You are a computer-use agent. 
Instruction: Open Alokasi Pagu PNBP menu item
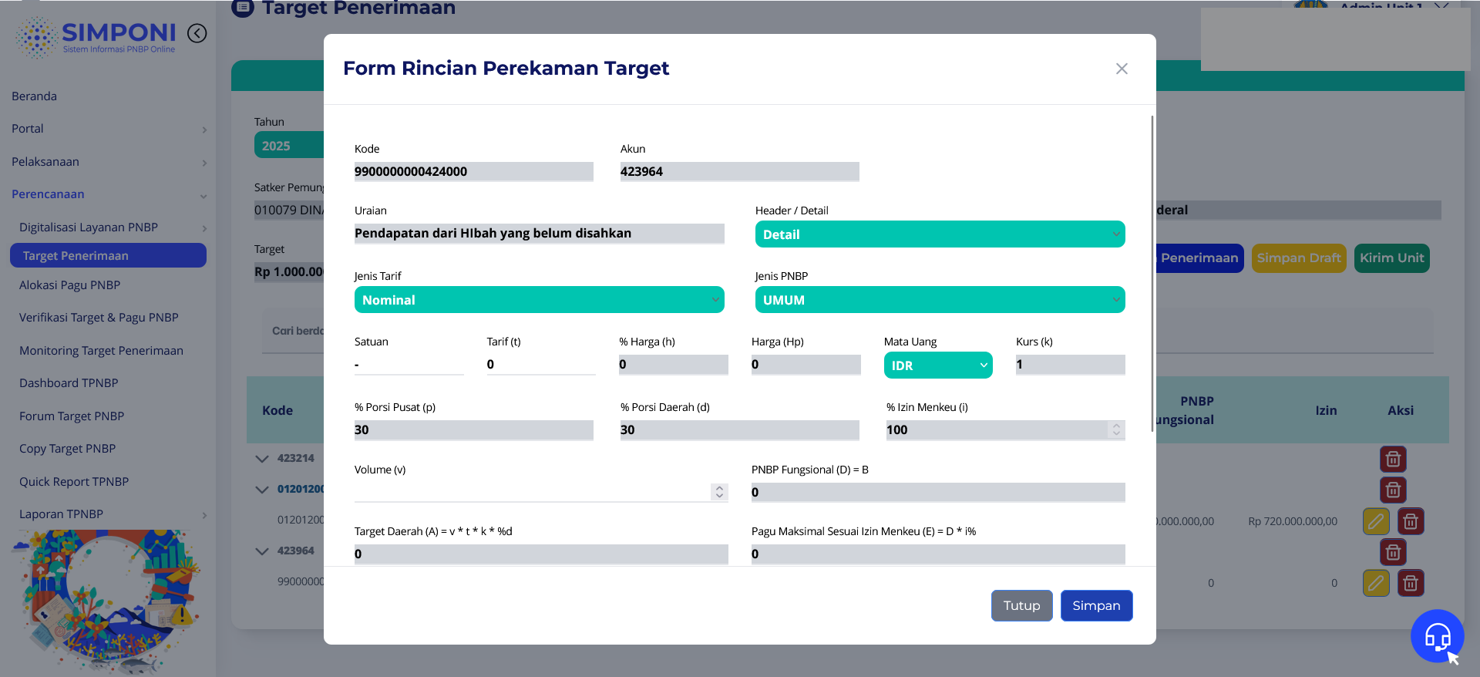(70, 285)
